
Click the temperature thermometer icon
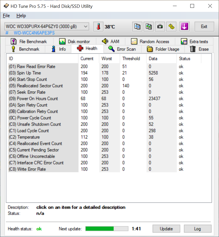(x=98, y=27)
